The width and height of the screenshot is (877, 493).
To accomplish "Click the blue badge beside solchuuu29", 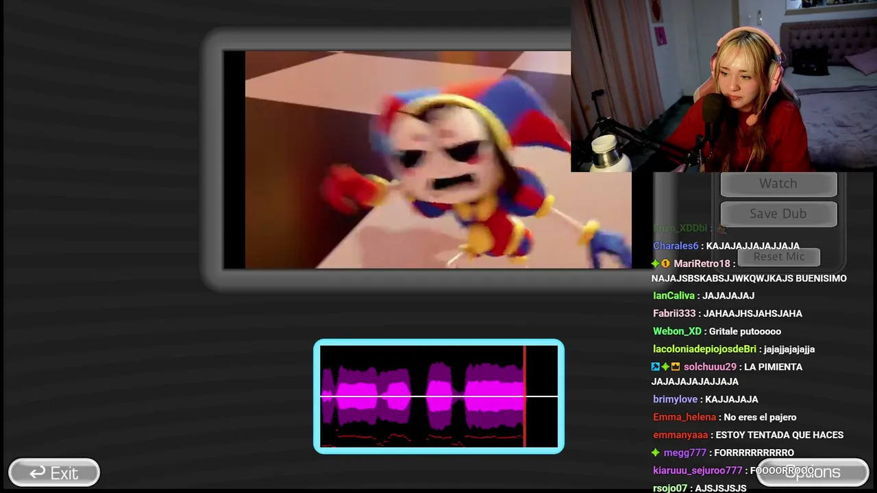I will tap(656, 367).
